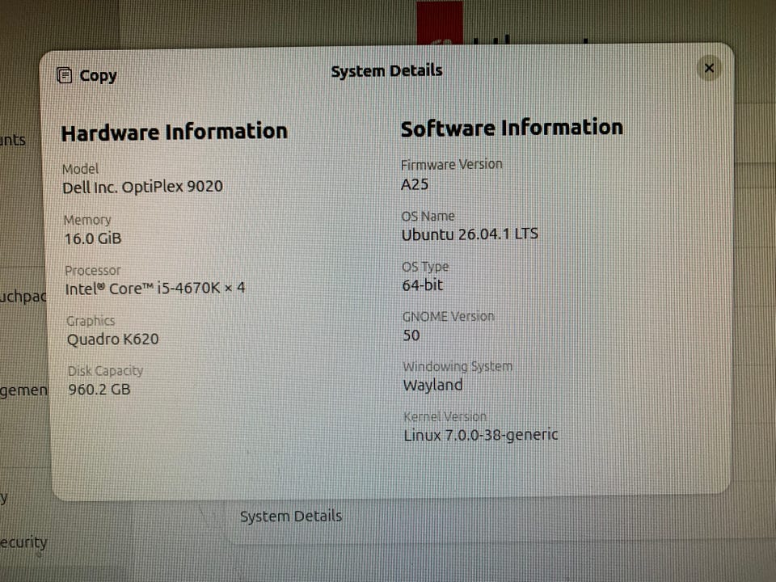This screenshot has height=582, width=776.
Task: Click the 'System Details' dialog title
Action: (386, 71)
